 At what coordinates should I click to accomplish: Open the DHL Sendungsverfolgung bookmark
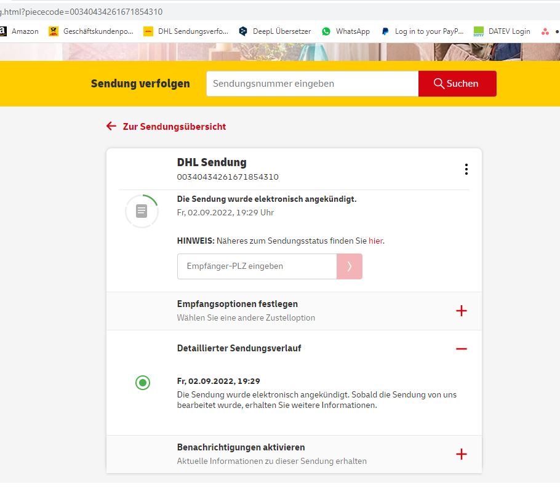click(x=186, y=31)
